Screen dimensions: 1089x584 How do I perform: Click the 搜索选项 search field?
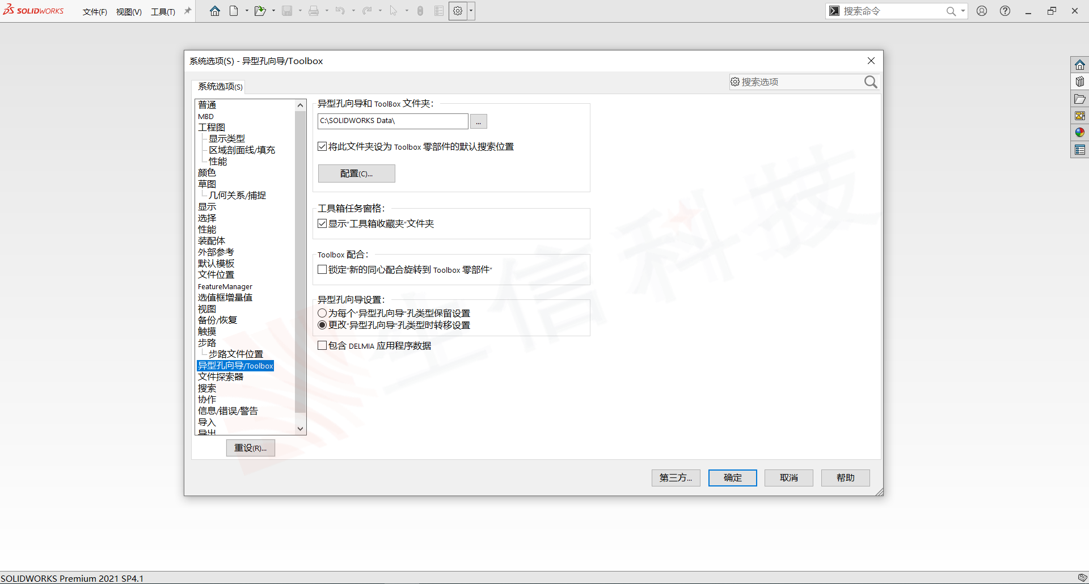coord(797,82)
